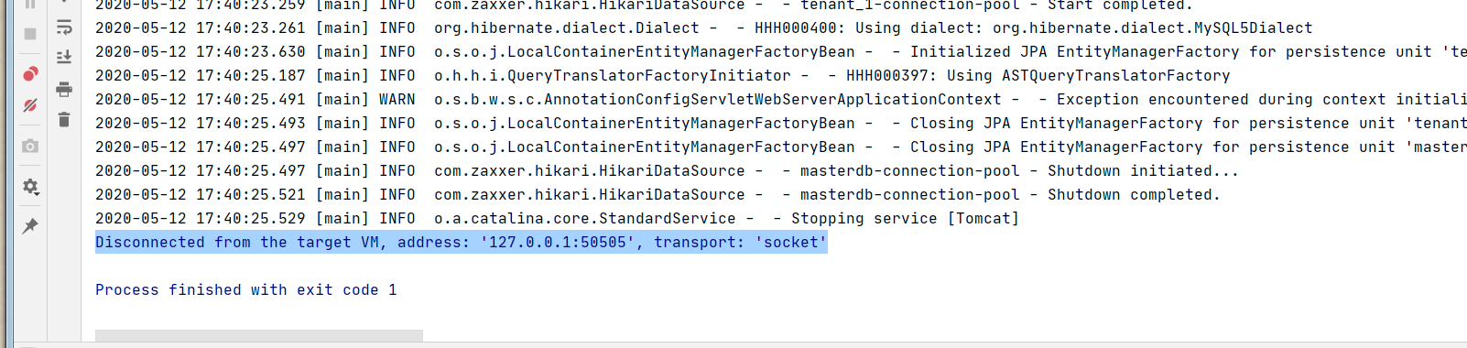Screen dimensions: 1467x348
Task: Click 17:40:25.493 Closing JPA EntityManagerFactory line
Action: tap(781, 123)
